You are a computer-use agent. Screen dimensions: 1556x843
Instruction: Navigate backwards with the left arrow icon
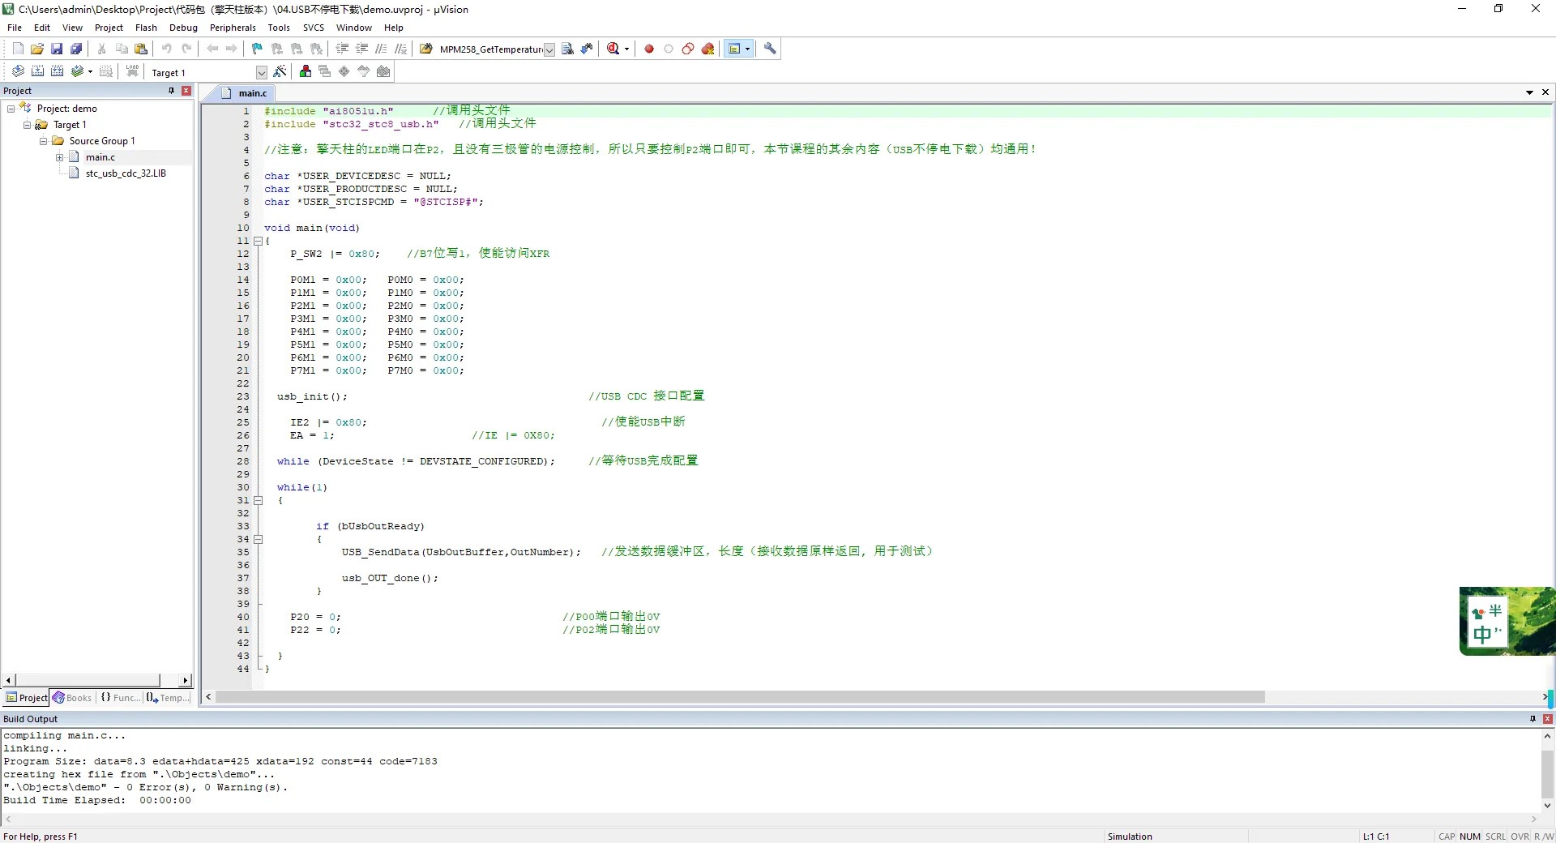pos(212,49)
